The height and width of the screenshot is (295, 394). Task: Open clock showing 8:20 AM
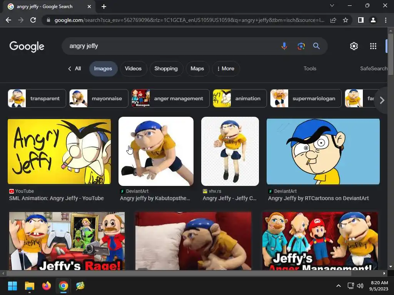379,286
